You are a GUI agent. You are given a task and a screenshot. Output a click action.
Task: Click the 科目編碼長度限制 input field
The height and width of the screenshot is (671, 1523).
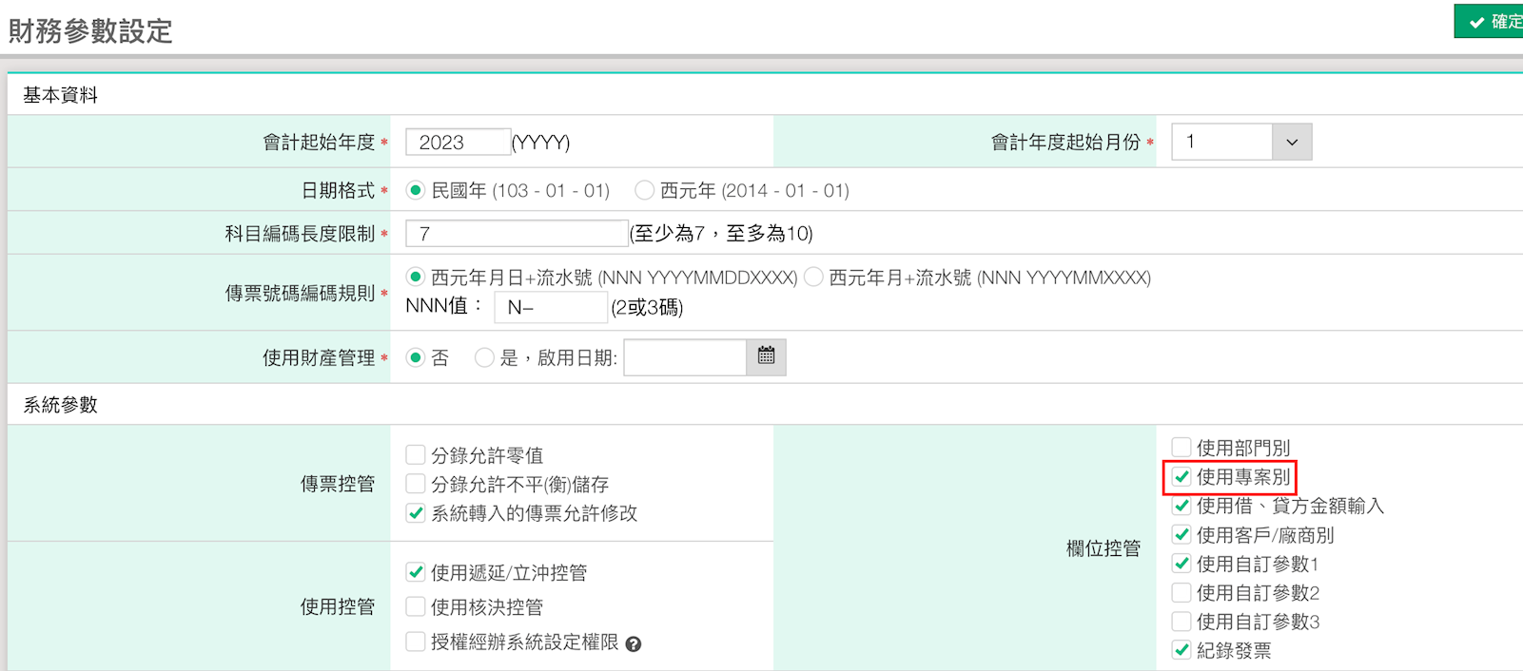click(516, 233)
